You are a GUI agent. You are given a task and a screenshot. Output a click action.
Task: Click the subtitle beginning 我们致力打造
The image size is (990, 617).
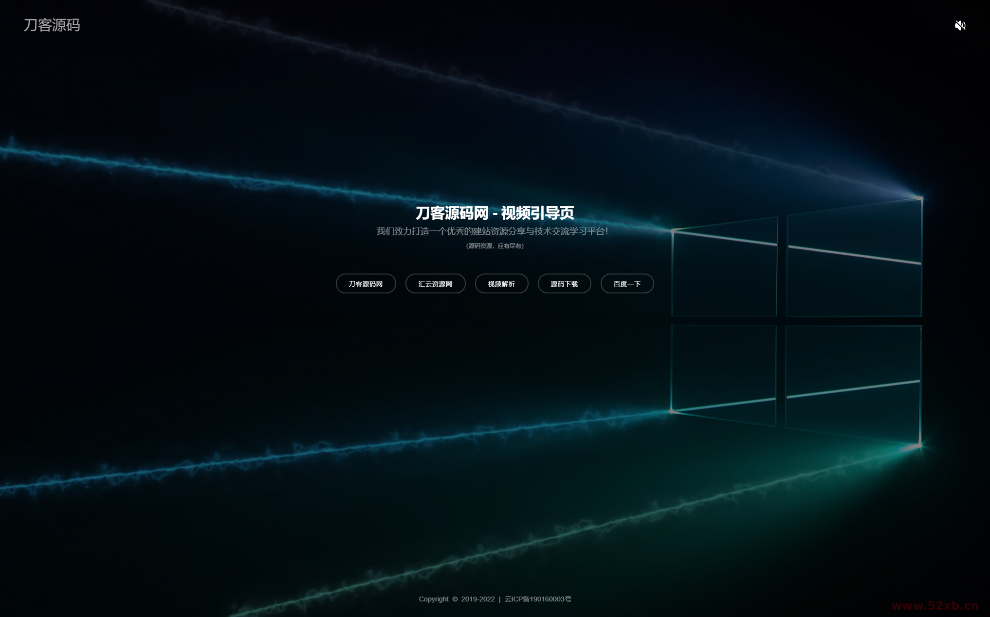(x=492, y=231)
